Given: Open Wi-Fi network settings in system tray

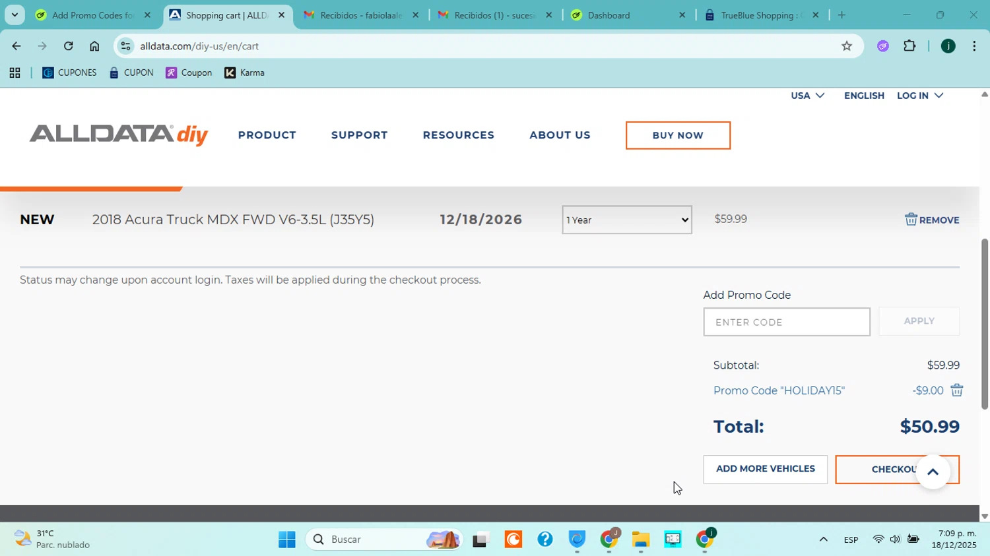Looking at the screenshot, I should [x=878, y=540].
